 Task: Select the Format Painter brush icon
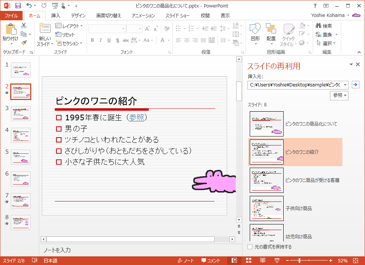[x=23, y=43]
